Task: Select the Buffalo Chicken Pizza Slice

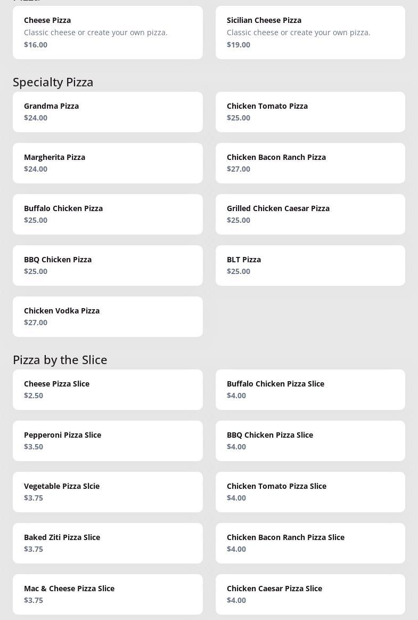Action: tap(310, 390)
